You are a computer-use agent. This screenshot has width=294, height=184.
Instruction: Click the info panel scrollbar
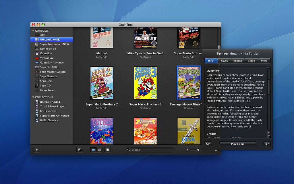[x=269, y=87]
